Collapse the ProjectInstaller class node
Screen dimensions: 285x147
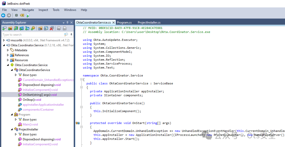(x=12, y=129)
